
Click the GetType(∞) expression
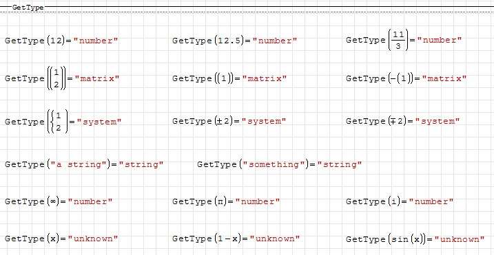click(59, 201)
